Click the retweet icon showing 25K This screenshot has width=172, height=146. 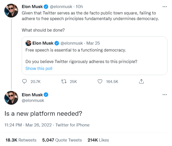[x=64, y=82]
